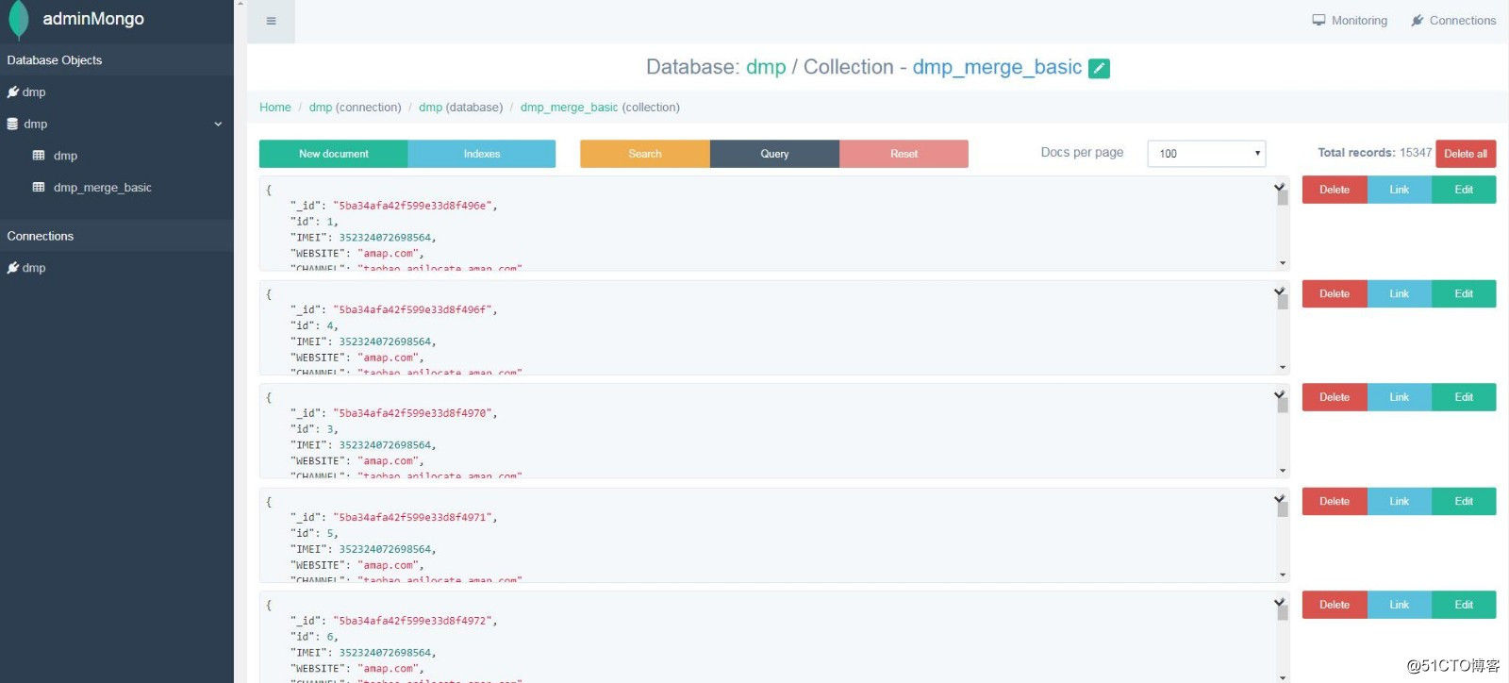Click dmp_merge_basic link in page title
1509x683 pixels.
[997, 67]
